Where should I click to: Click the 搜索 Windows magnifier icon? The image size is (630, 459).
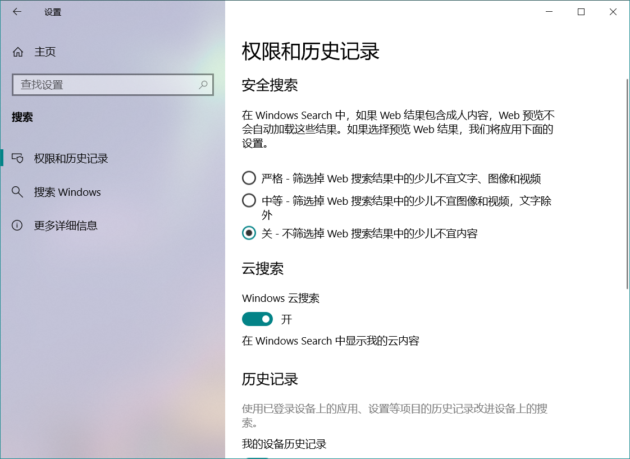[17, 192]
